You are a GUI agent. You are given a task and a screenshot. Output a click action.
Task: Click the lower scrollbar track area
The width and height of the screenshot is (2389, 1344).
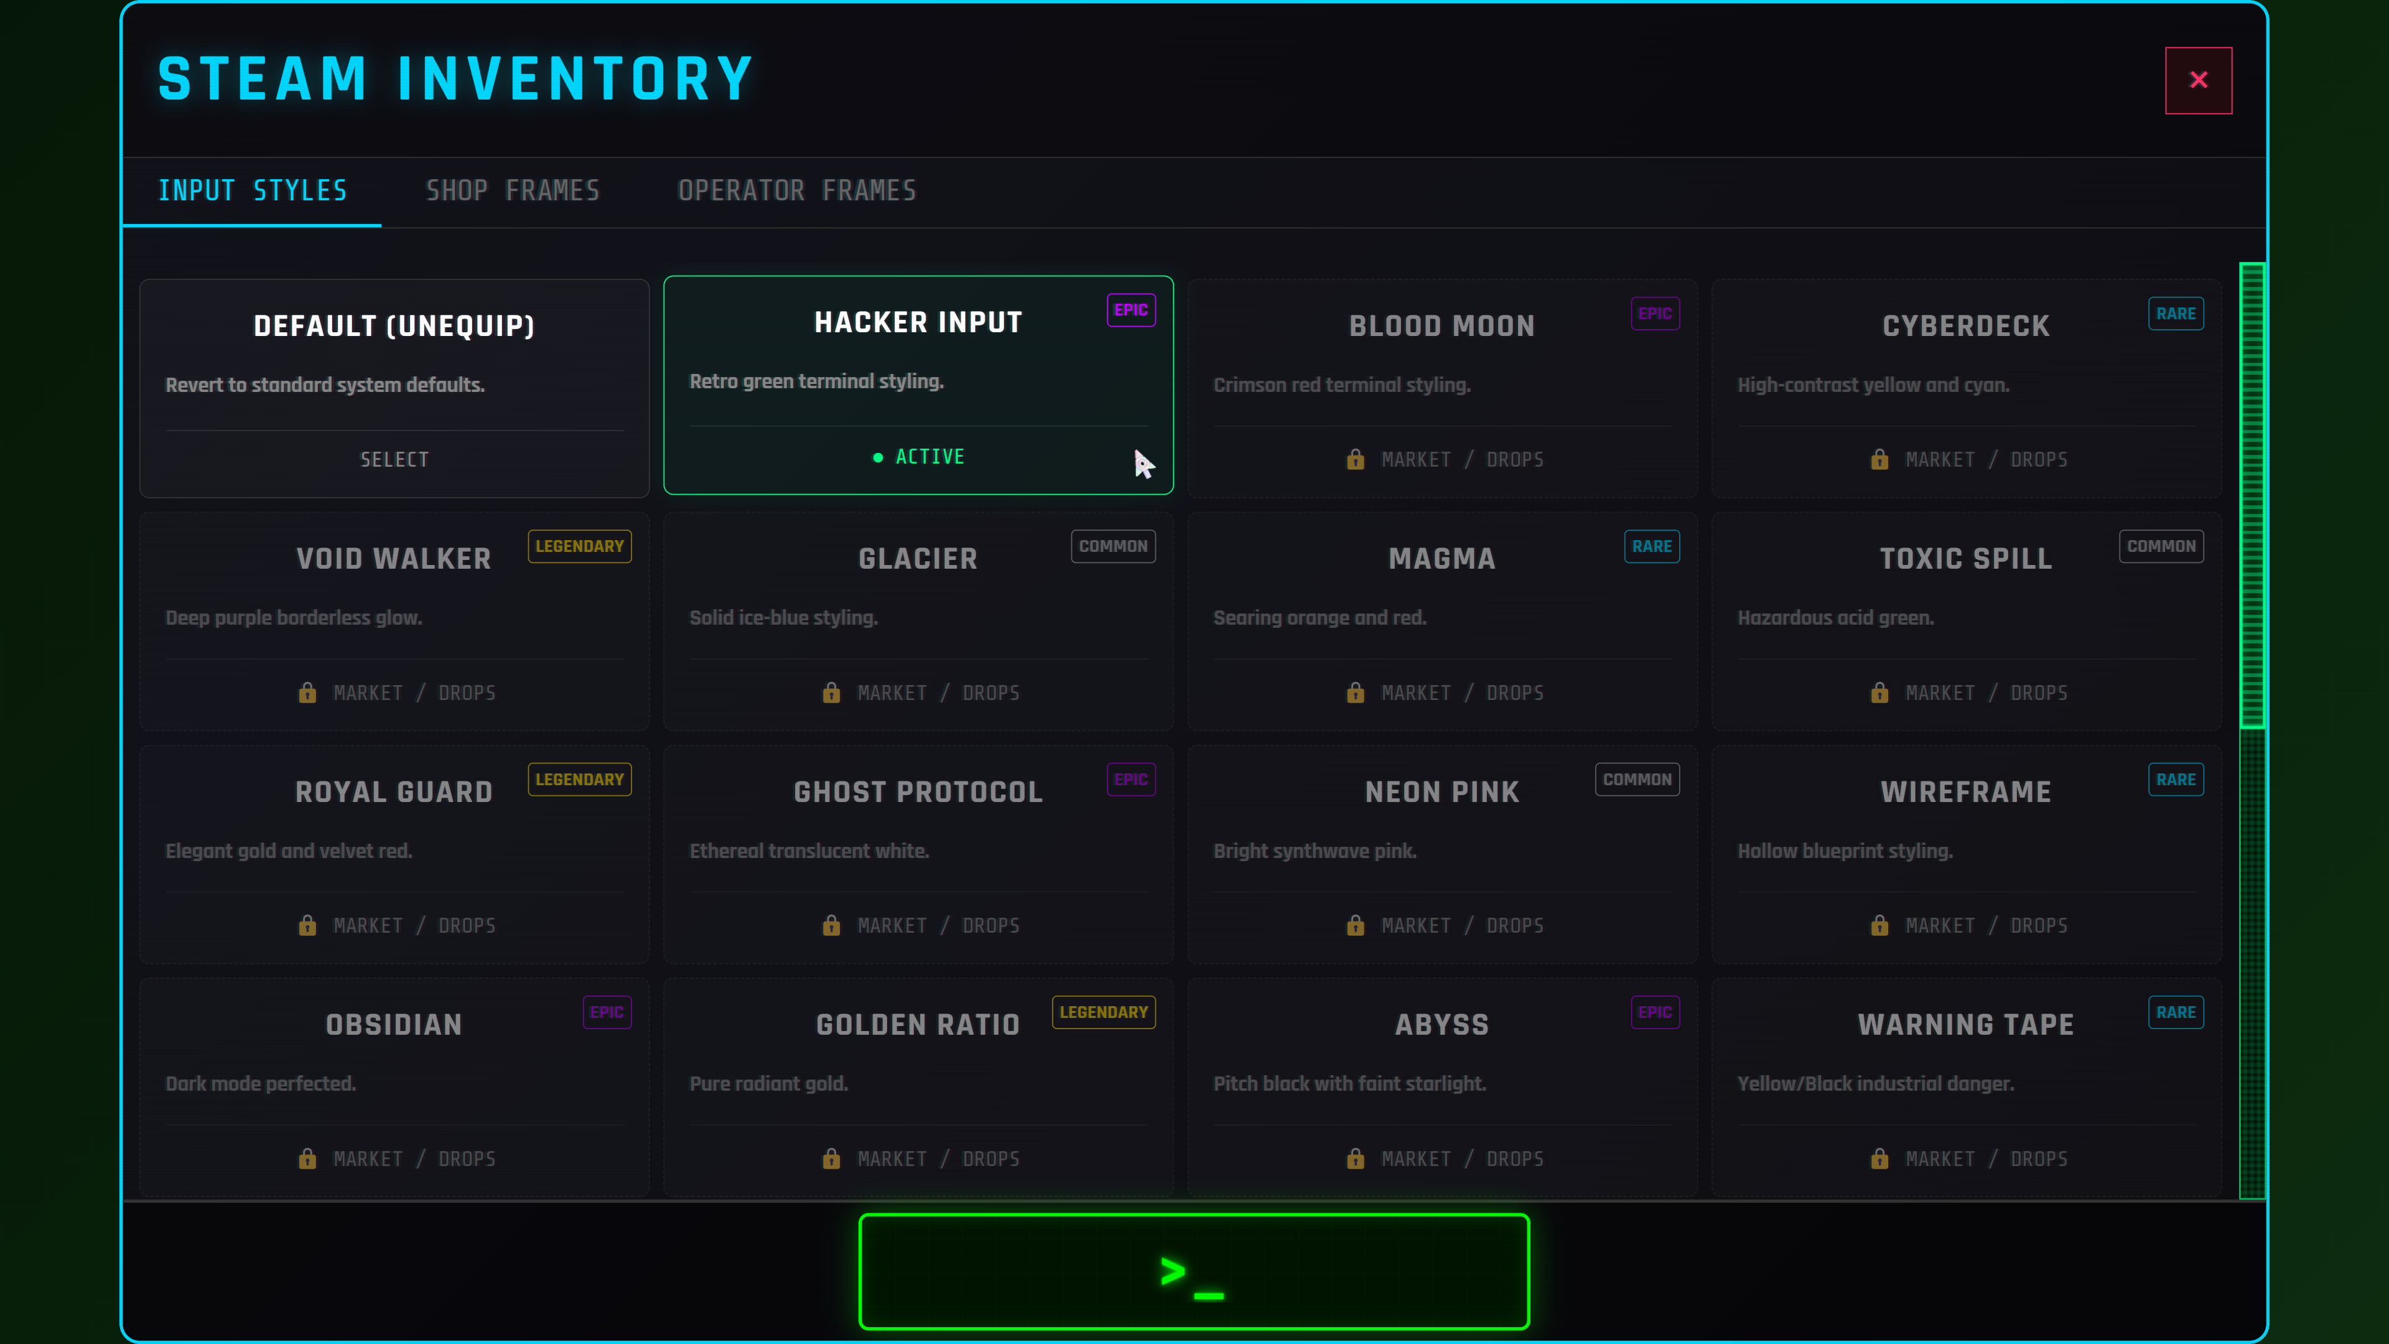point(2252,963)
